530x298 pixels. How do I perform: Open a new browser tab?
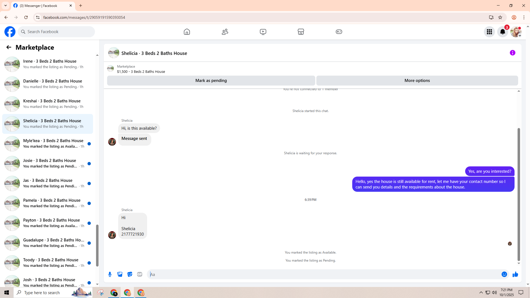click(81, 6)
